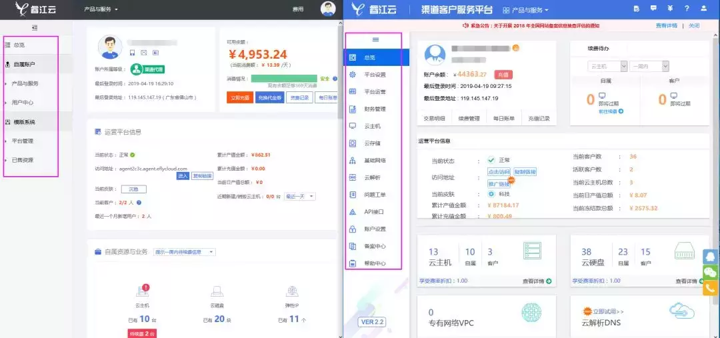Open API接口 in the right sidebar

coord(375,212)
